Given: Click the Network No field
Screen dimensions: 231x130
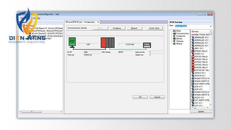Looking at the screenshot, I should pos(156,52).
